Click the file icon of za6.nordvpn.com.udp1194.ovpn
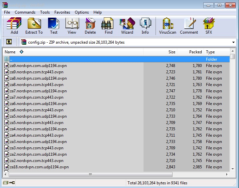239x188 pixels. tap(7, 104)
